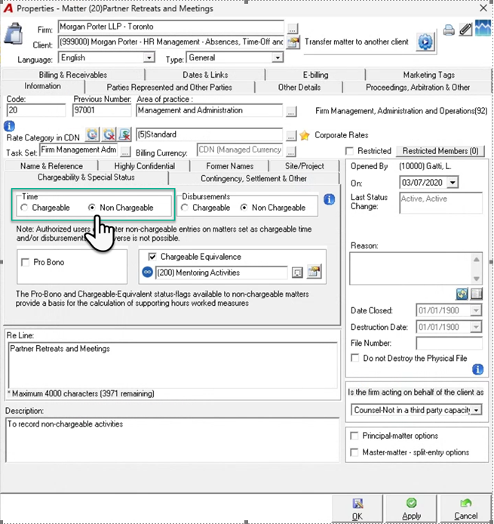The image size is (494, 524).
Task: Open the Former Names sub-tab
Action: click(x=229, y=166)
